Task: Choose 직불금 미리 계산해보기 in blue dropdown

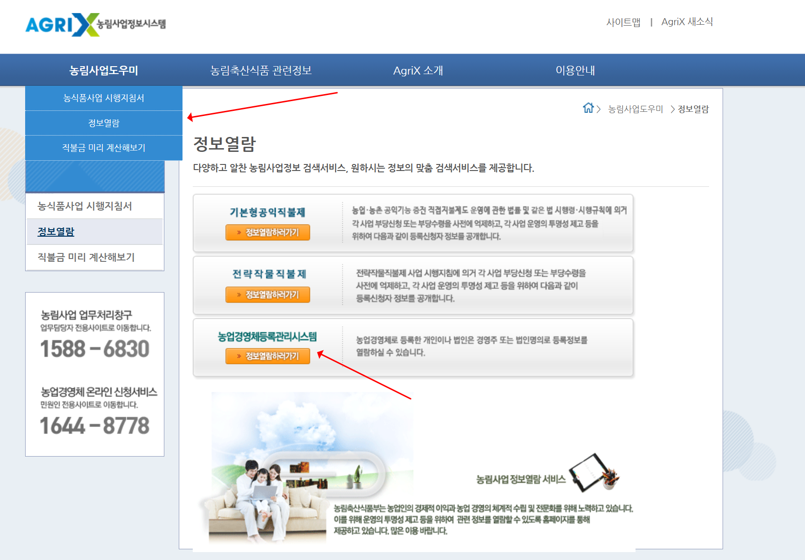Action: point(104,148)
